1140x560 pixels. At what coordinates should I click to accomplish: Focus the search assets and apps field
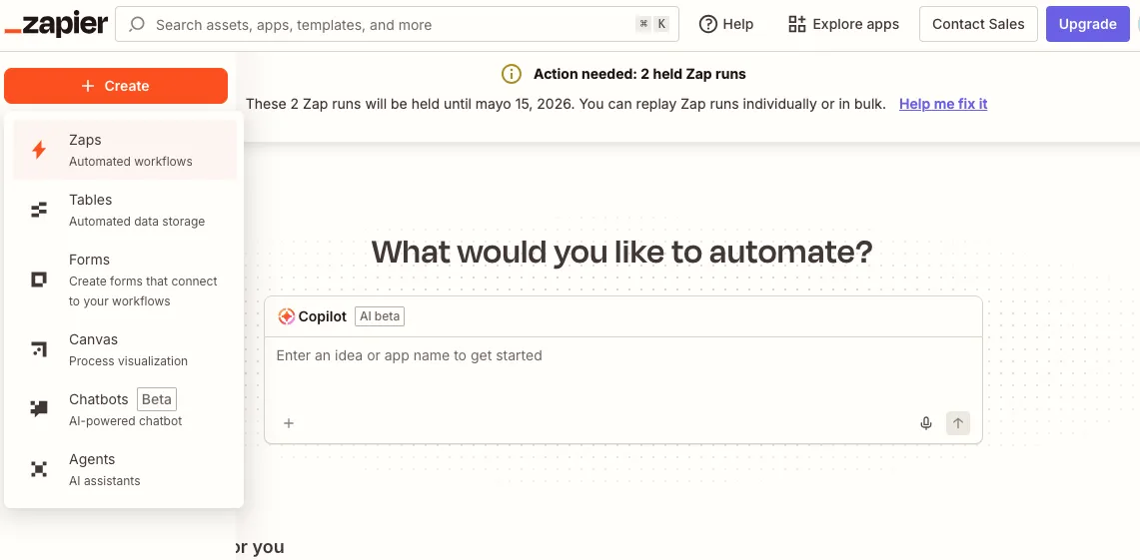click(x=390, y=24)
